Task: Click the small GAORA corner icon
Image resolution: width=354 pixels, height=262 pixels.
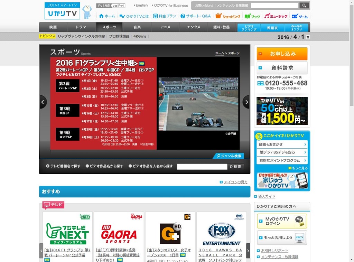Action: coord(136,217)
